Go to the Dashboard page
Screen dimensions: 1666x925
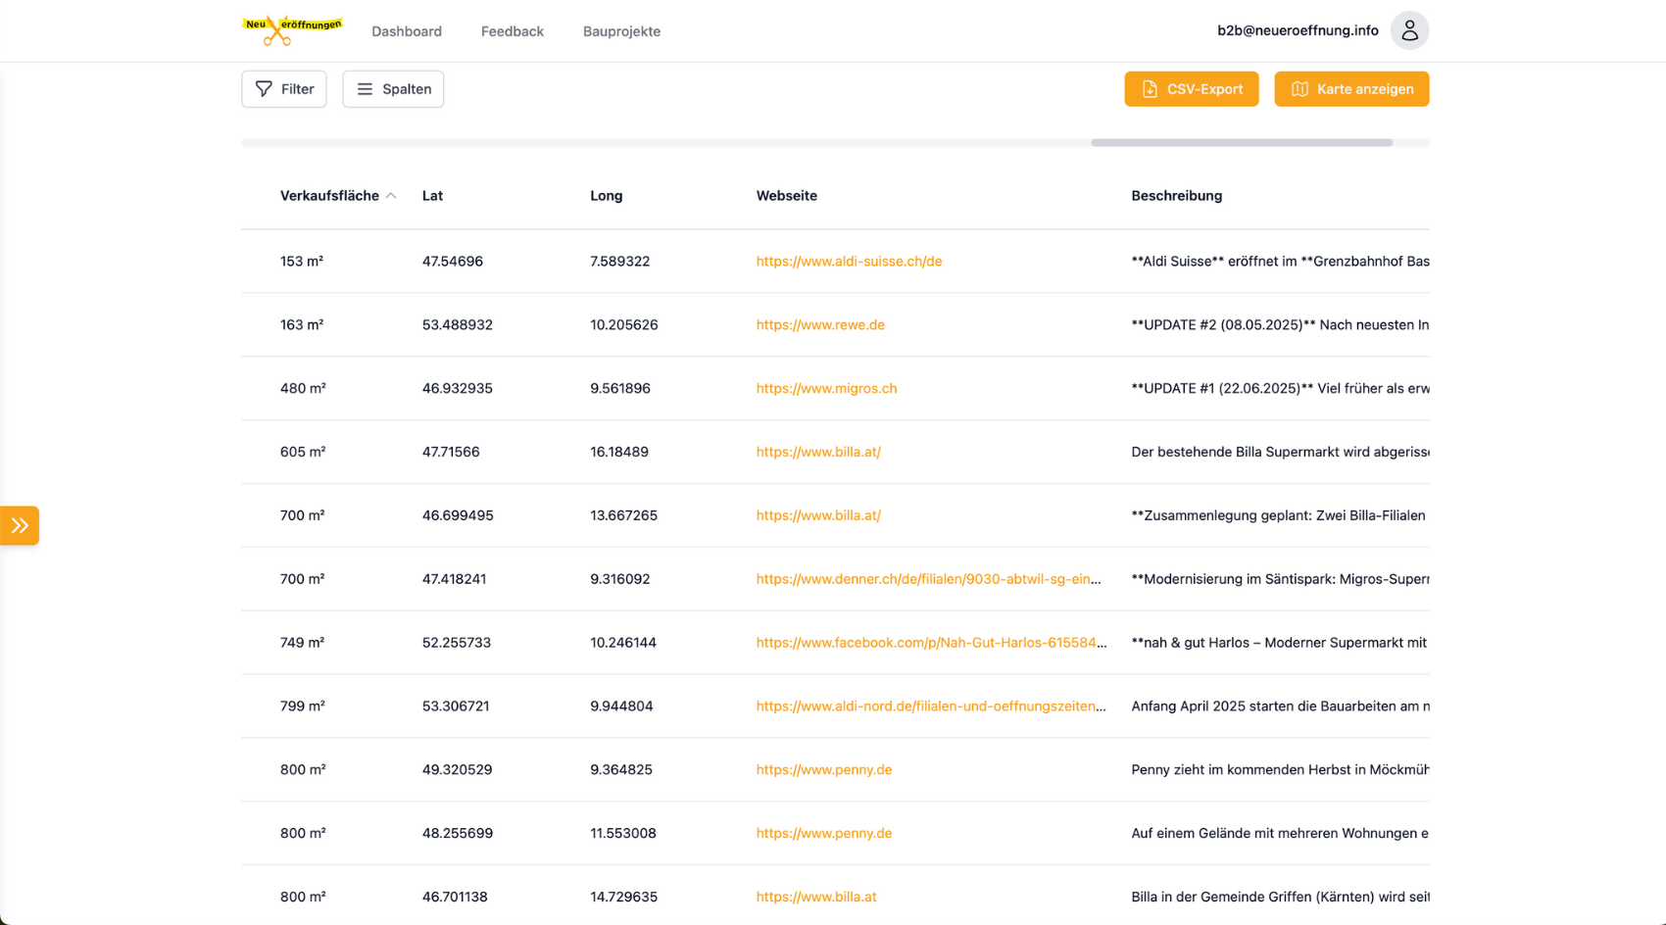click(x=407, y=31)
